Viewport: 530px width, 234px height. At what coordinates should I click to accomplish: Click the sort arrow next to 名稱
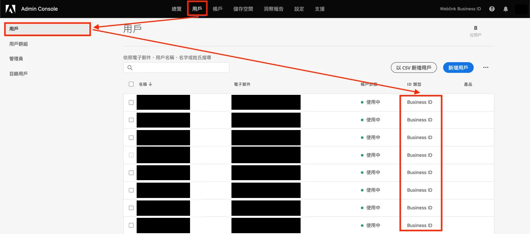point(150,84)
